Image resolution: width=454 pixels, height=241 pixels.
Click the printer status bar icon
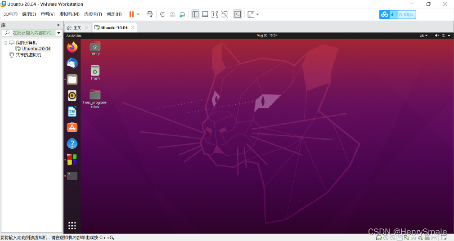click(x=413, y=238)
